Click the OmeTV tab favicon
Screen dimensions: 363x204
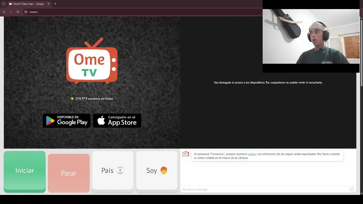[10, 4]
